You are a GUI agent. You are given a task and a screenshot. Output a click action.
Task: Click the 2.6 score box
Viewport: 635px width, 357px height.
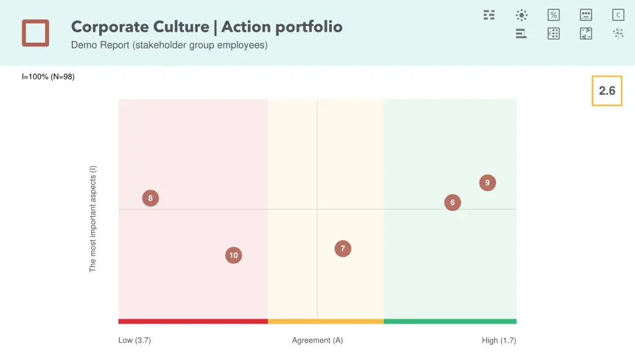click(x=606, y=91)
